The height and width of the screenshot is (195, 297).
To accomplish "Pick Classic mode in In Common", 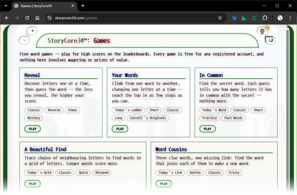I will coord(240,110).
